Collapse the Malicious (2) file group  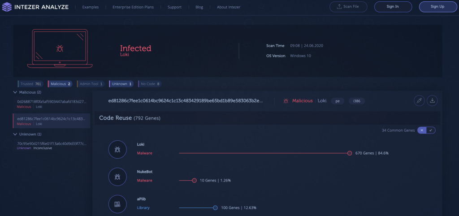[x=15, y=92]
